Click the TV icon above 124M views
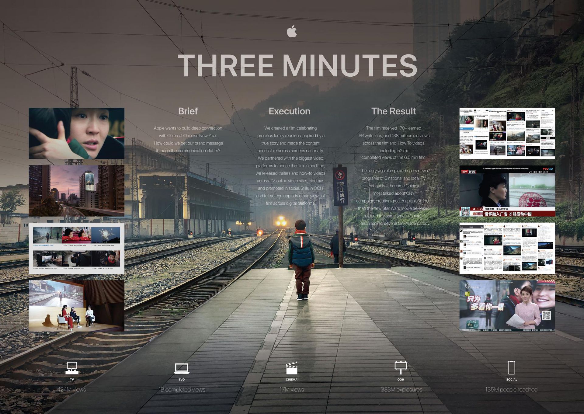The width and height of the screenshot is (584, 414). [72, 368]
